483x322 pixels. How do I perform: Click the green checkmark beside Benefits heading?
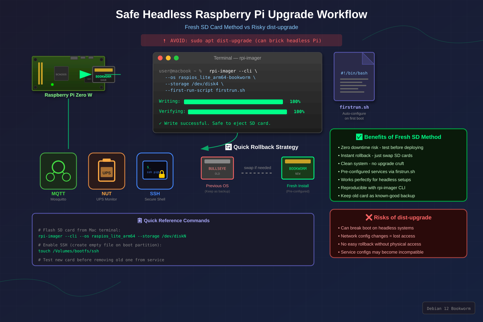(x=359, y=137)
